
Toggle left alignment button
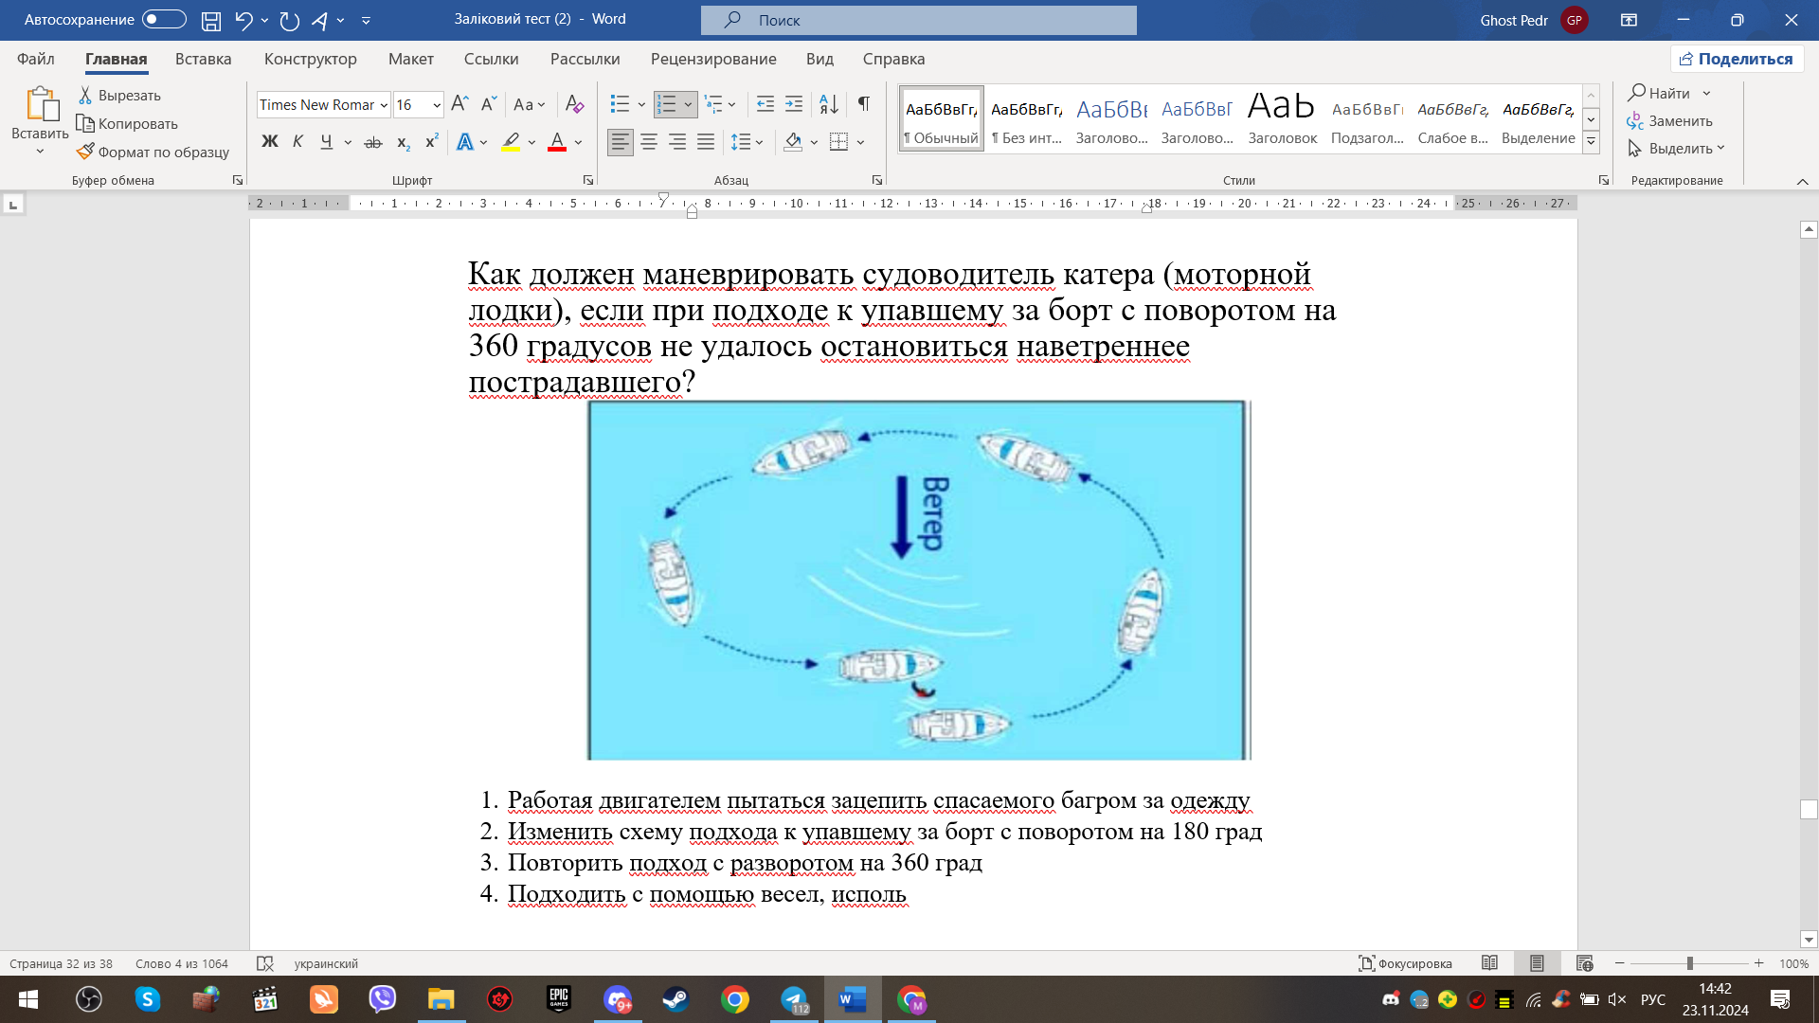(621, 142)
